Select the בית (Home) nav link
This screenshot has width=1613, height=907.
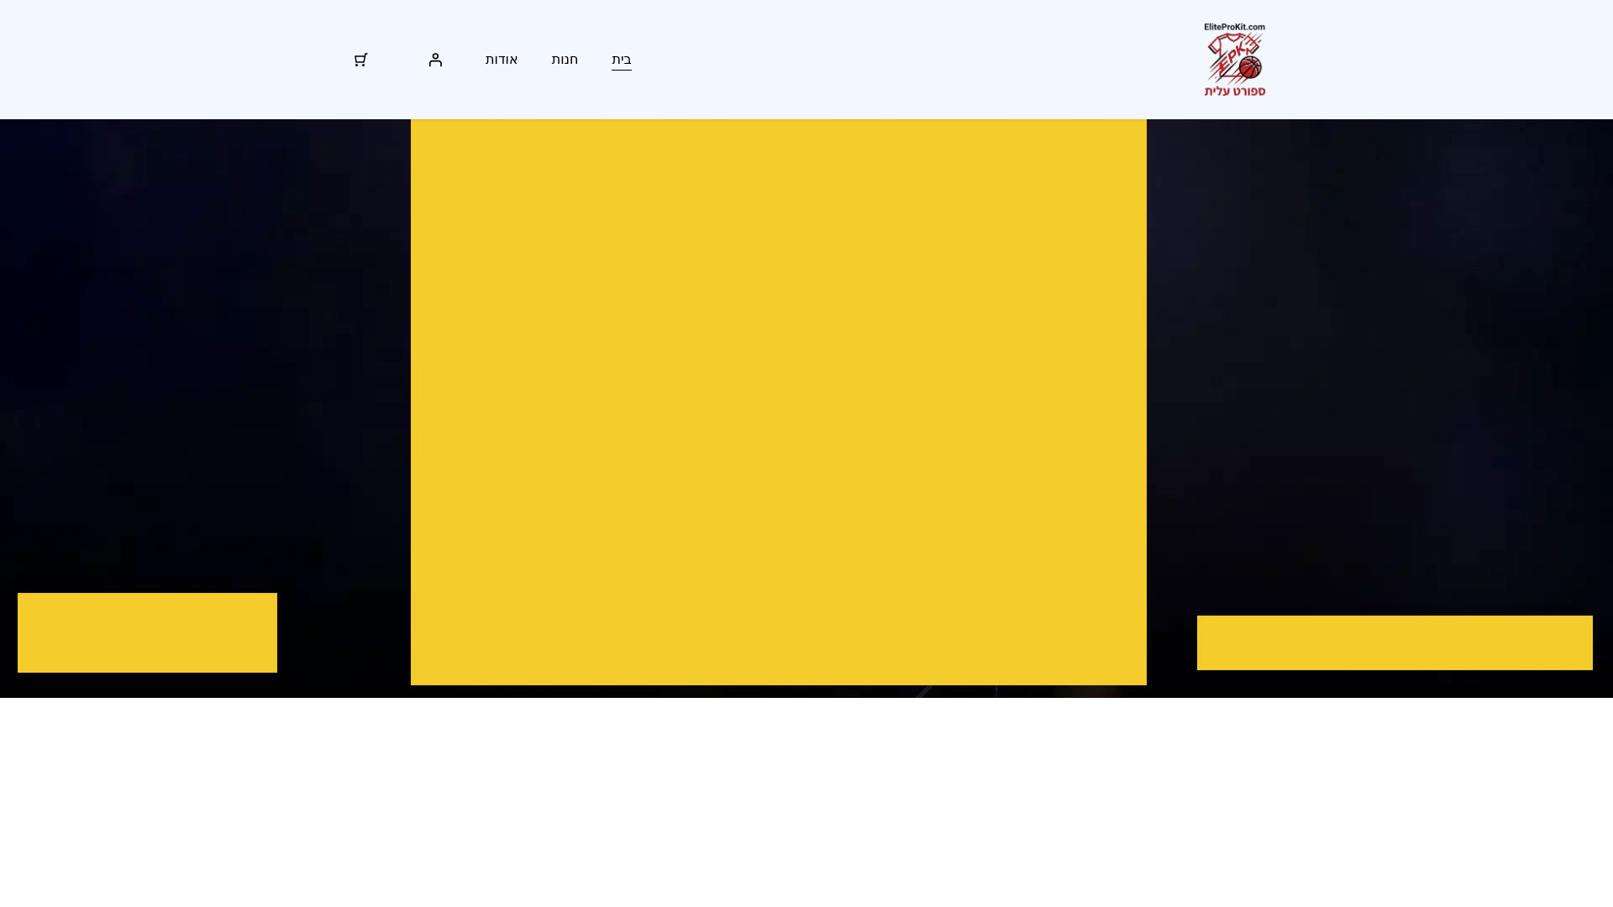(622, 60)
